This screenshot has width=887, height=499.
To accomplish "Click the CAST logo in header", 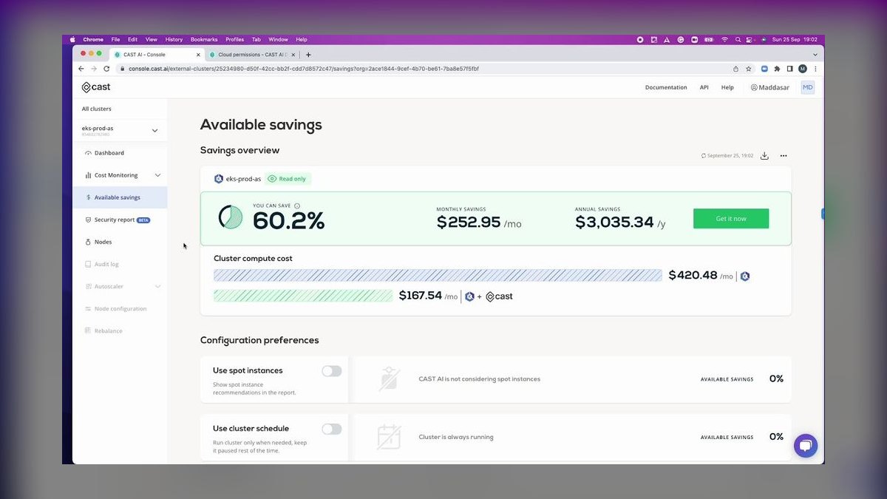I will coord(96,87).
